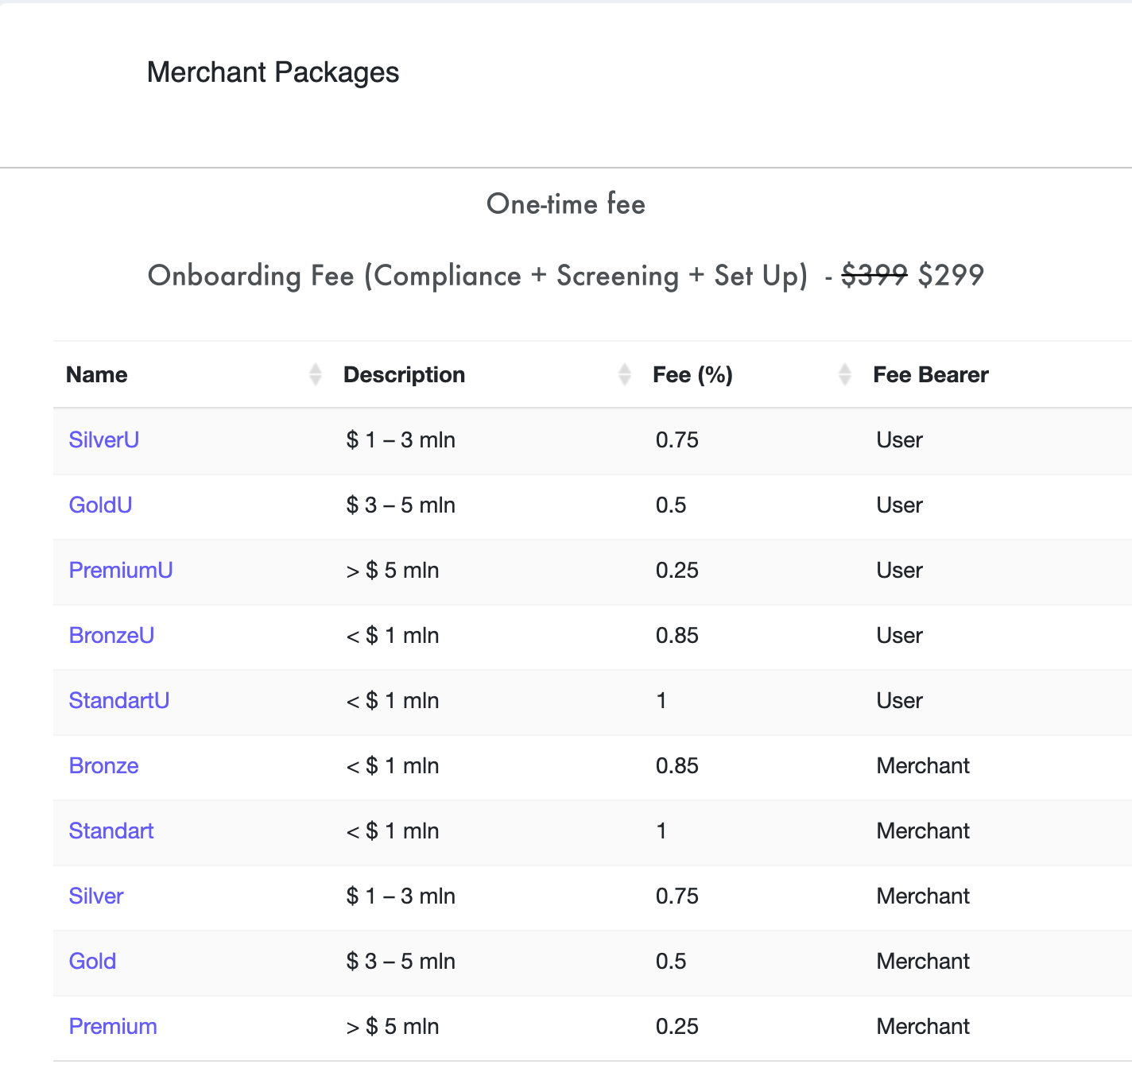Image resolution: width=1132 pixels, height=1084 pixels.
Task: Open the BronzeU package link
Action: coord(111,636)
